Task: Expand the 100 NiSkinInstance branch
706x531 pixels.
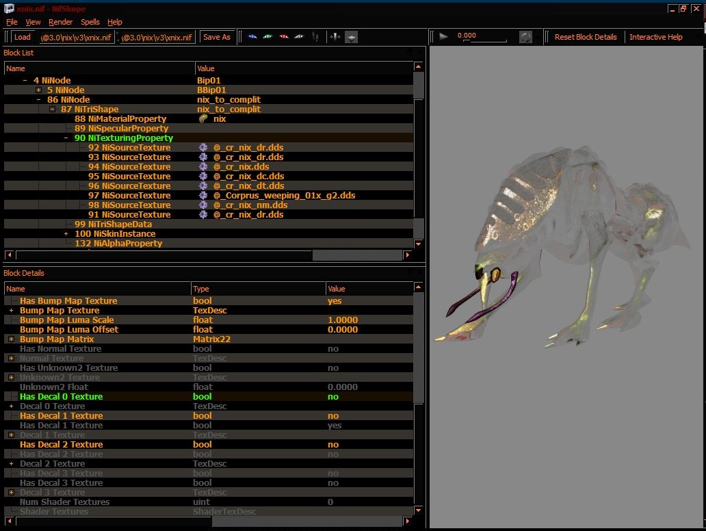Action: tap(66, 234)
